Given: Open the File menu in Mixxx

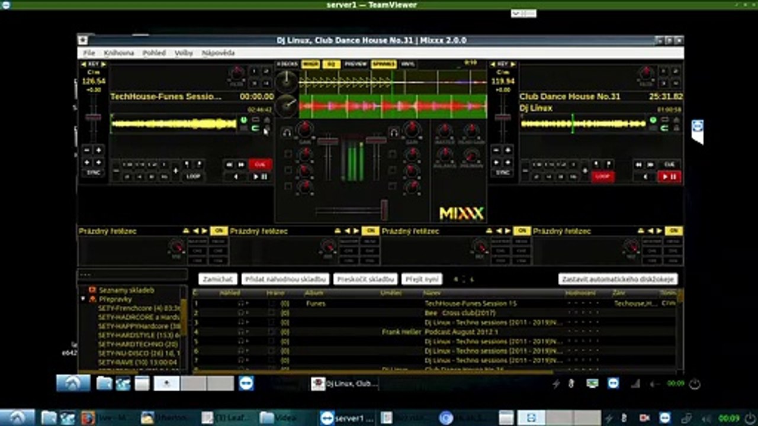Looking at the screenshot, I should coord(89,53).
